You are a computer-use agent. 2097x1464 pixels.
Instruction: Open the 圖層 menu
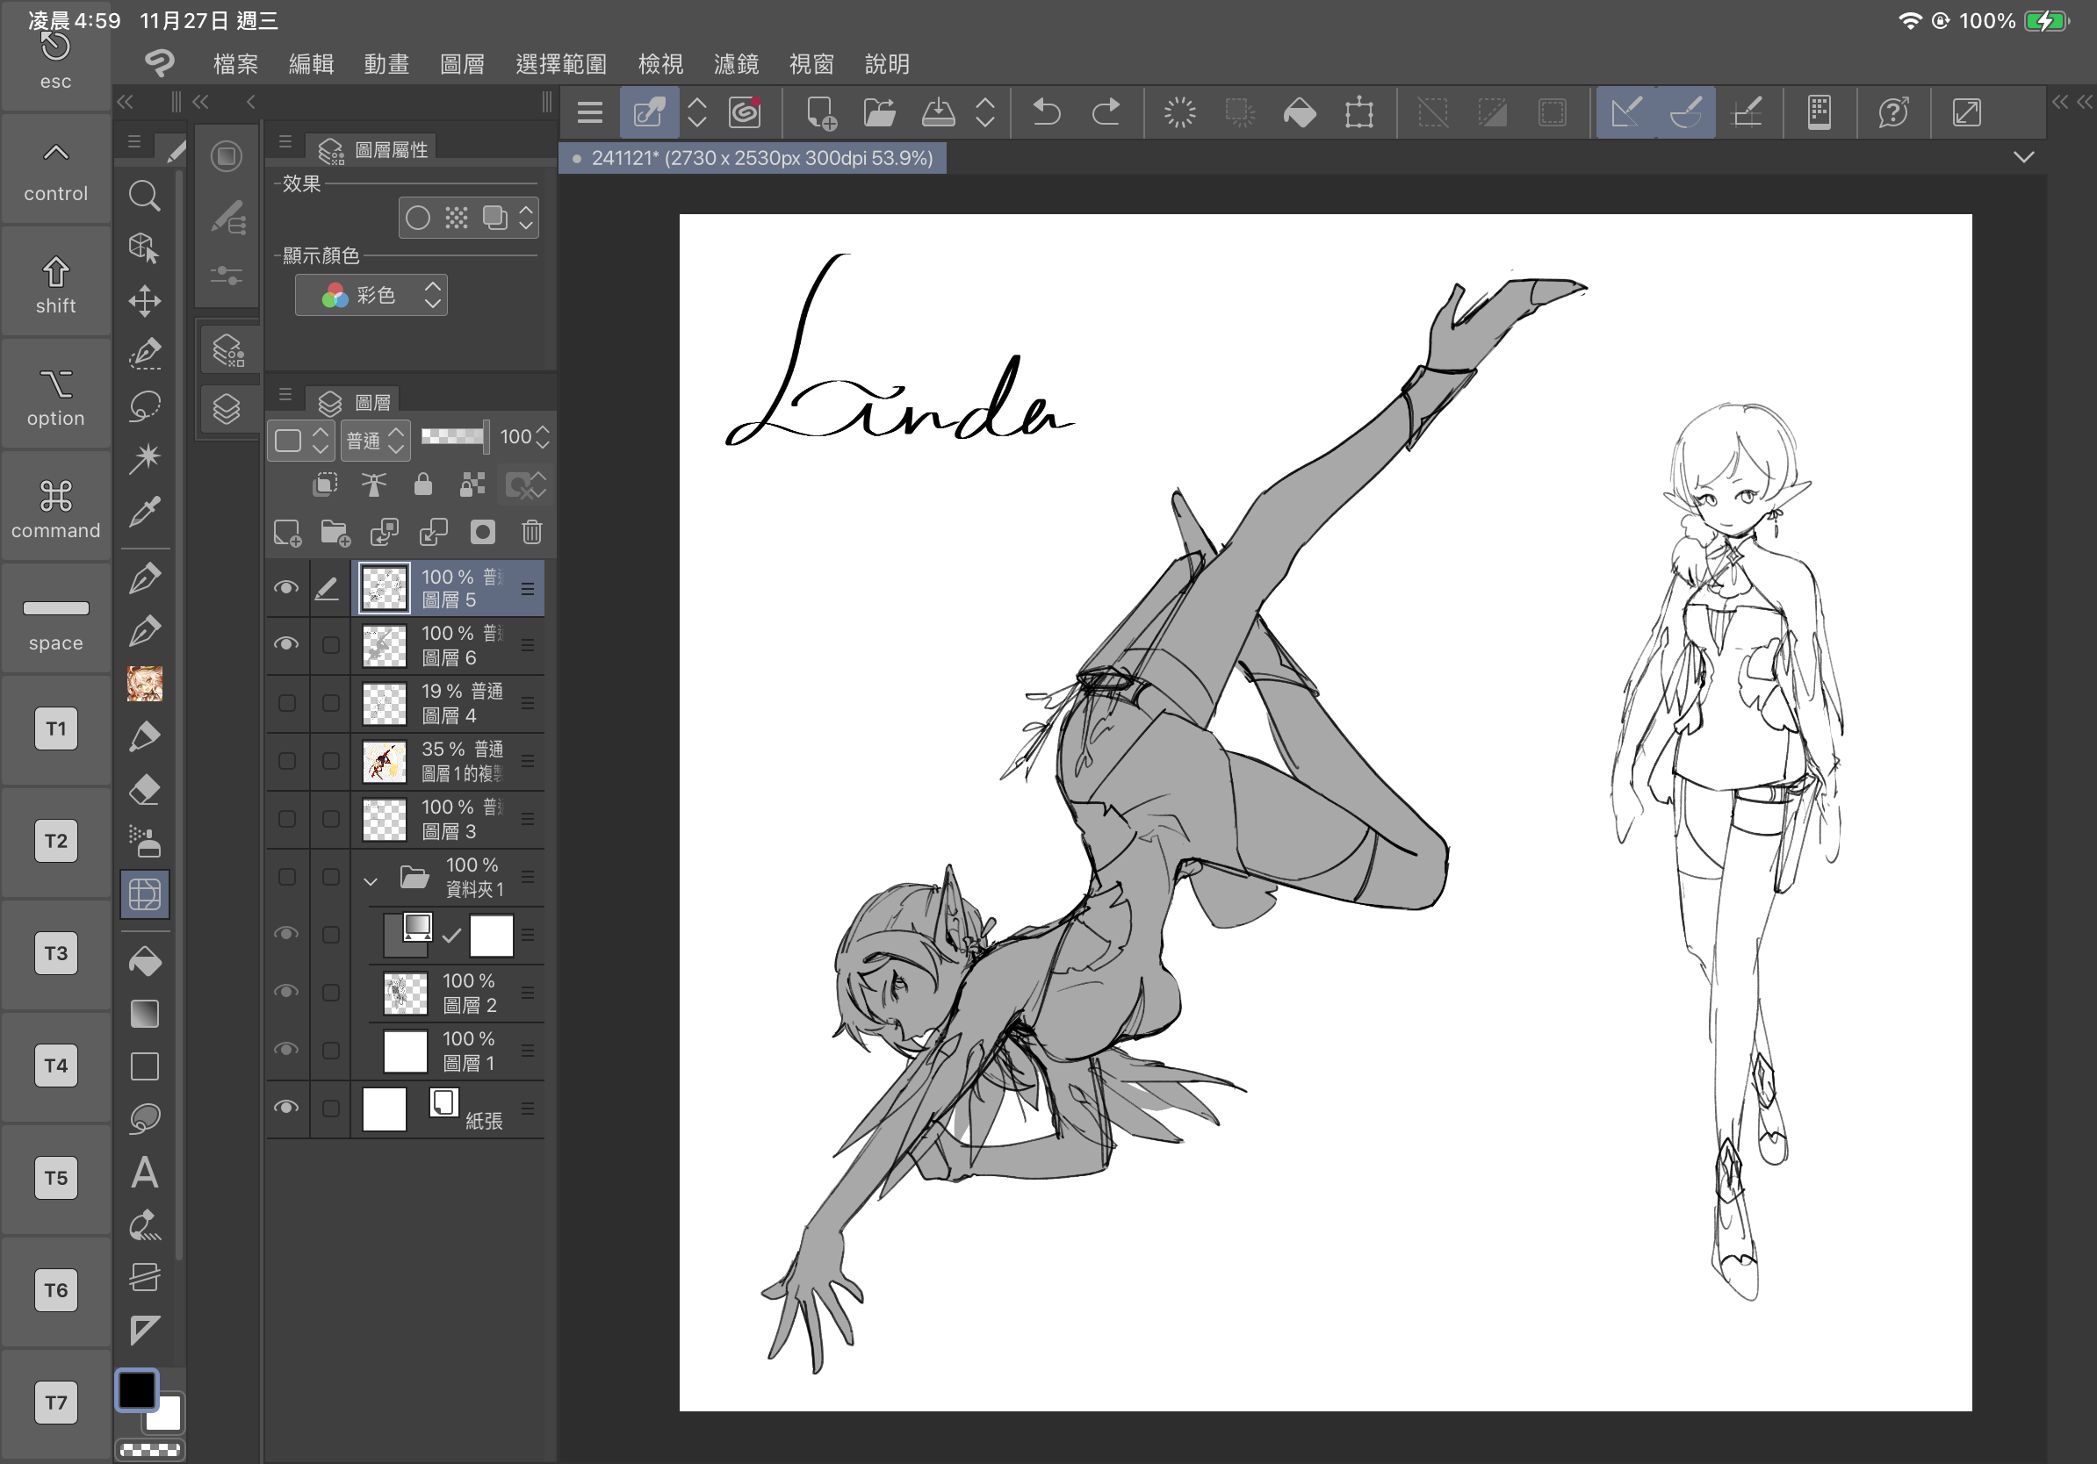click(x=462, y=63)
